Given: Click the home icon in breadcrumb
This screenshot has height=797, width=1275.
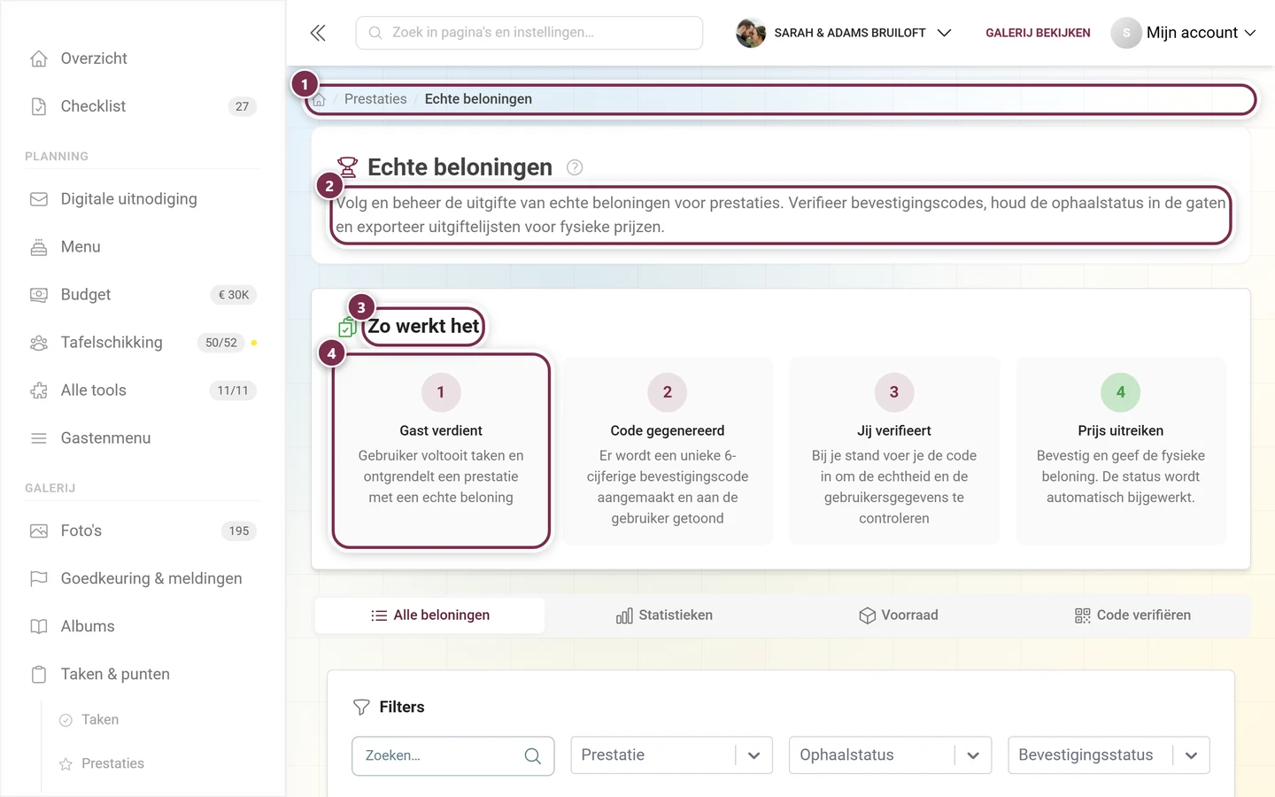Looking at the screenshot, I should (320, 99).
